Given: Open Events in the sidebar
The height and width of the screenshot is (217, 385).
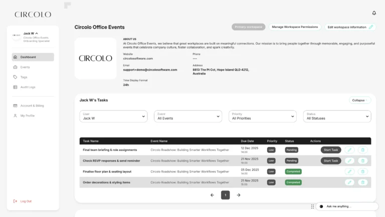Looking at the screenshot, I should coord(25,67).
